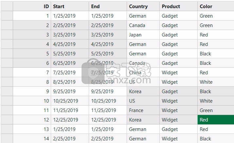234x143 pixels.
Task: Select the France country cell
Action: (x=143, y=110)
